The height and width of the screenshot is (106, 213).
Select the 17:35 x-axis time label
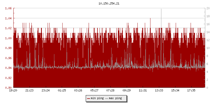click(191, 91)
